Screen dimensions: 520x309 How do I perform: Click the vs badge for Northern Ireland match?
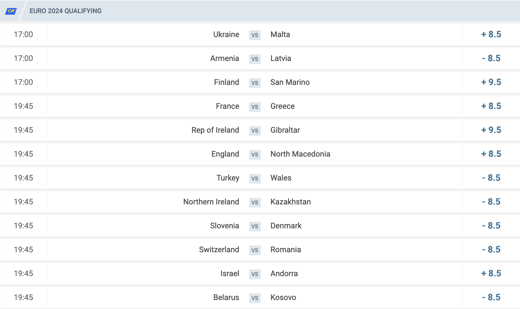[x=255, y=202]
